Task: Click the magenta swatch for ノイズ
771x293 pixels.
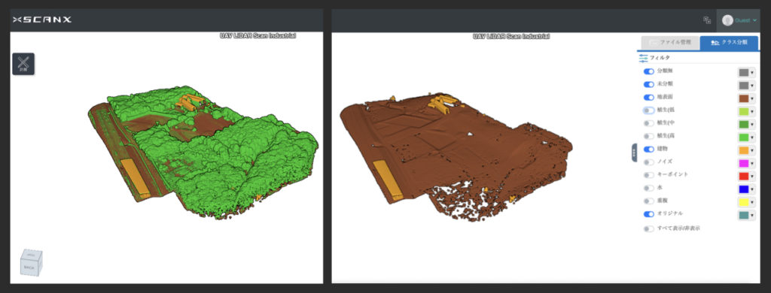Action: [x=743, y=164]
